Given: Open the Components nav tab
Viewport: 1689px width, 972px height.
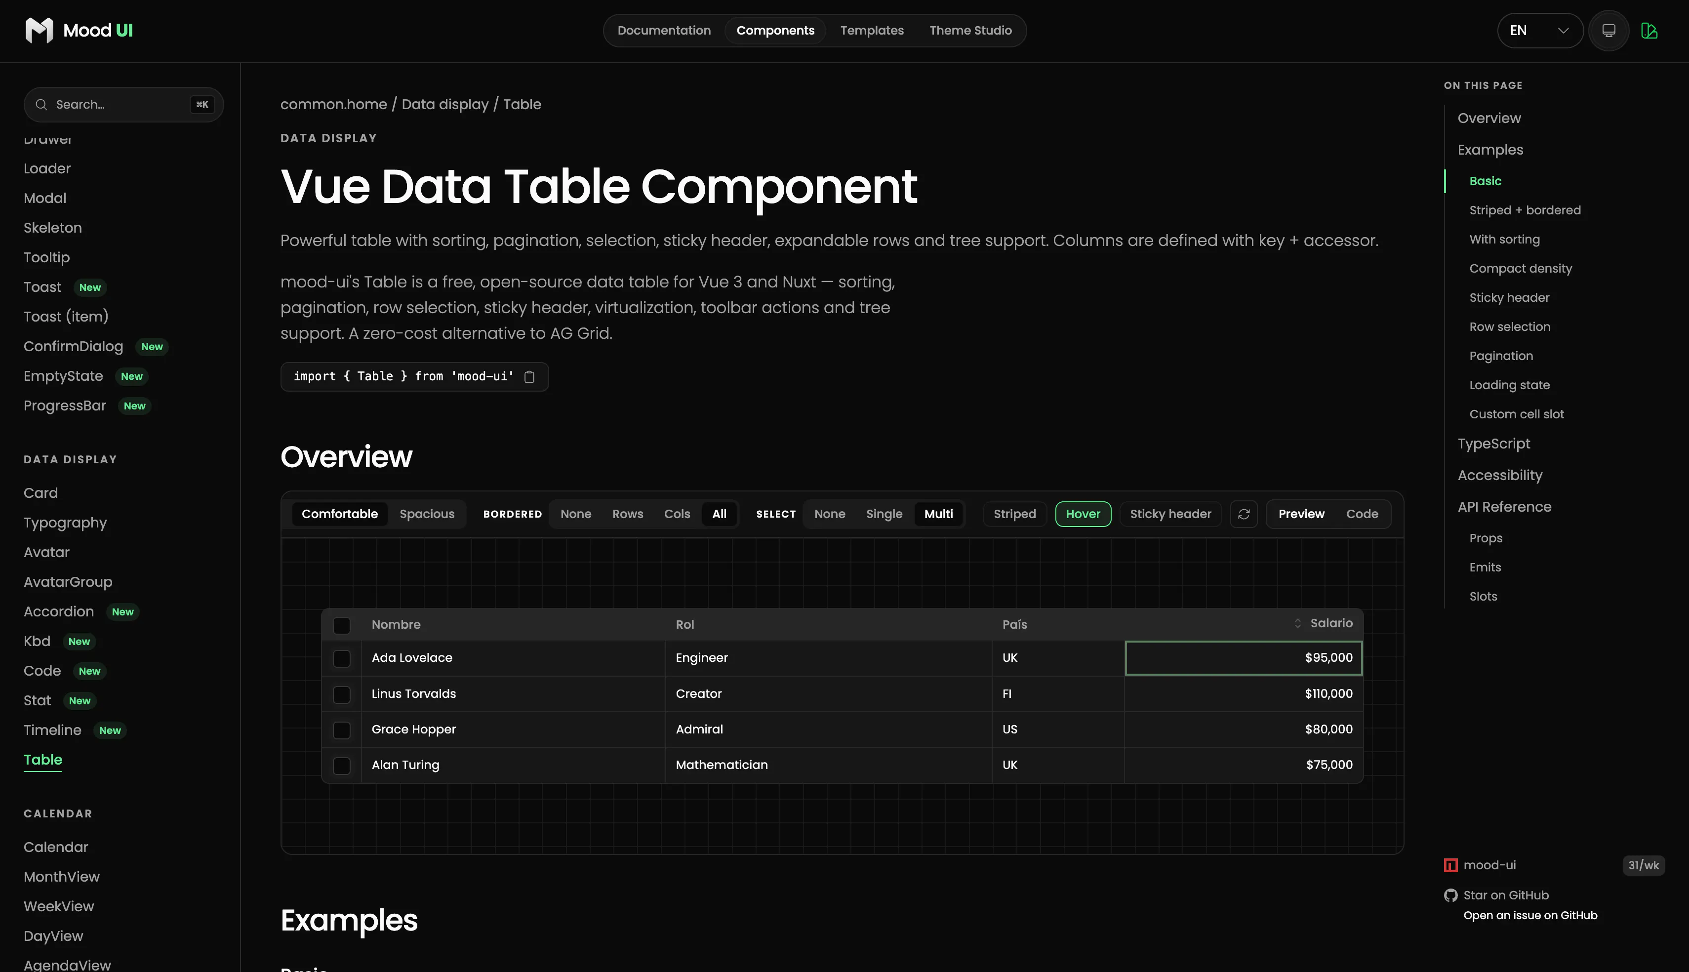Looking at the screenshot, I should 775,31.
